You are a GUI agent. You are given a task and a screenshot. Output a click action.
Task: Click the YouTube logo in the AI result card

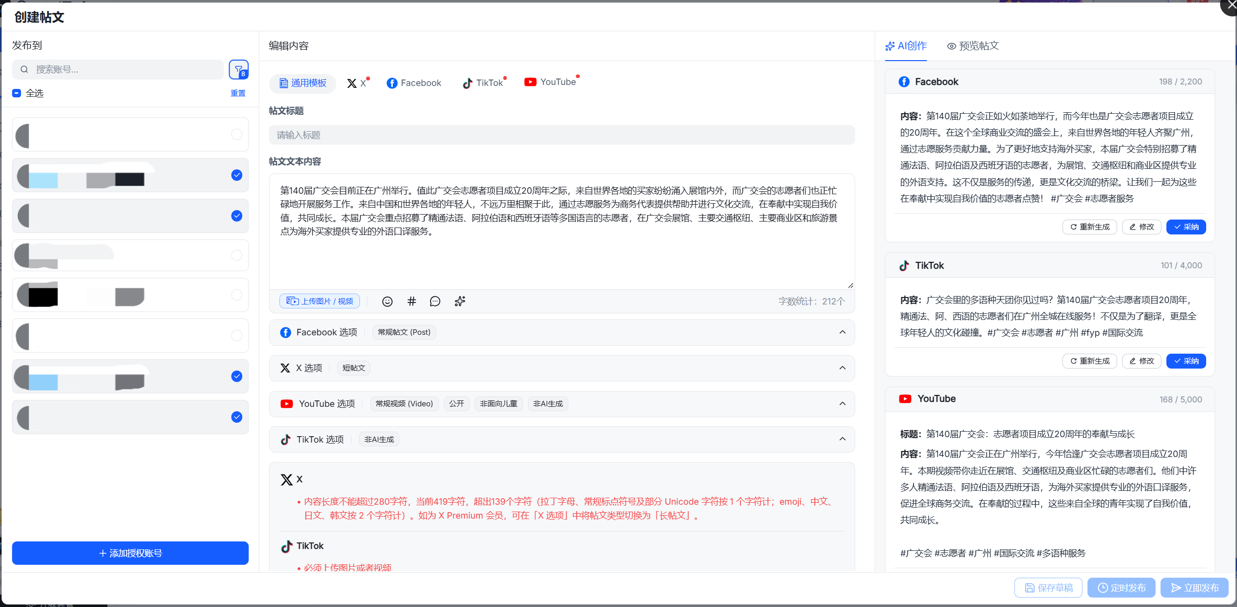coord(905,399)
